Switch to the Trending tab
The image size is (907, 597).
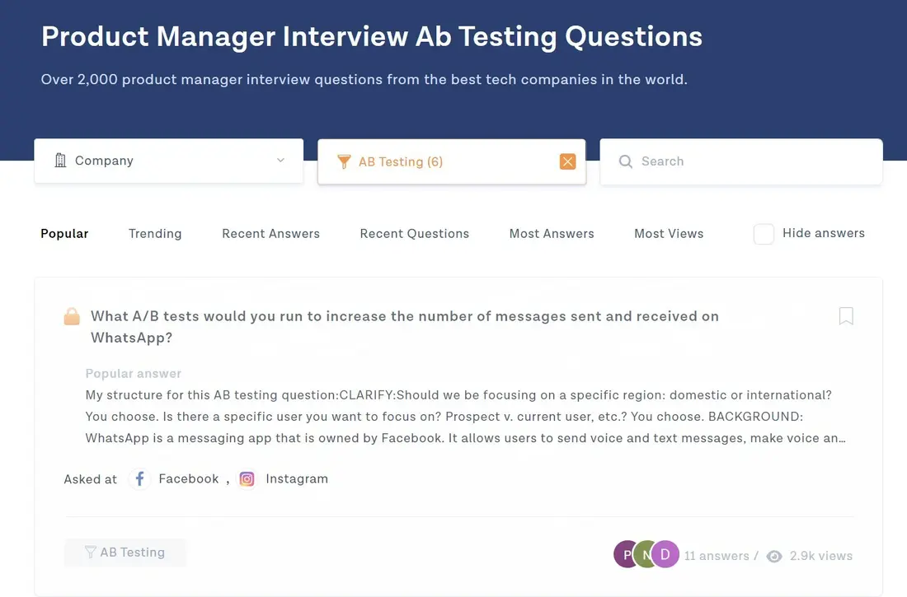(155, 234)
